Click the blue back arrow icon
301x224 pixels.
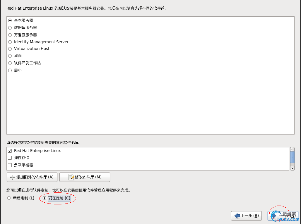pyautogui.click(x=237, y=216)
